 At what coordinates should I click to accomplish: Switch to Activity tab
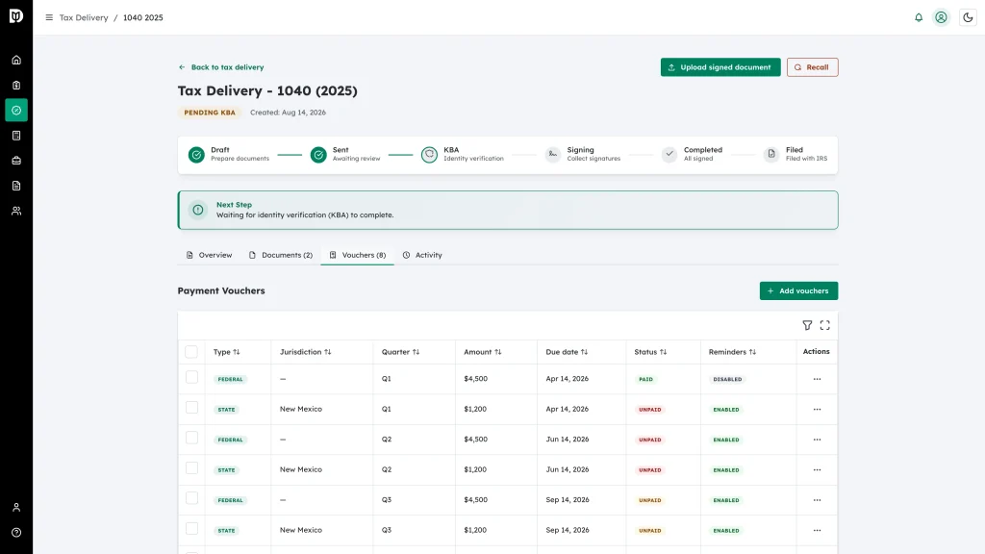pyautogui.click(x=422, y=255)
